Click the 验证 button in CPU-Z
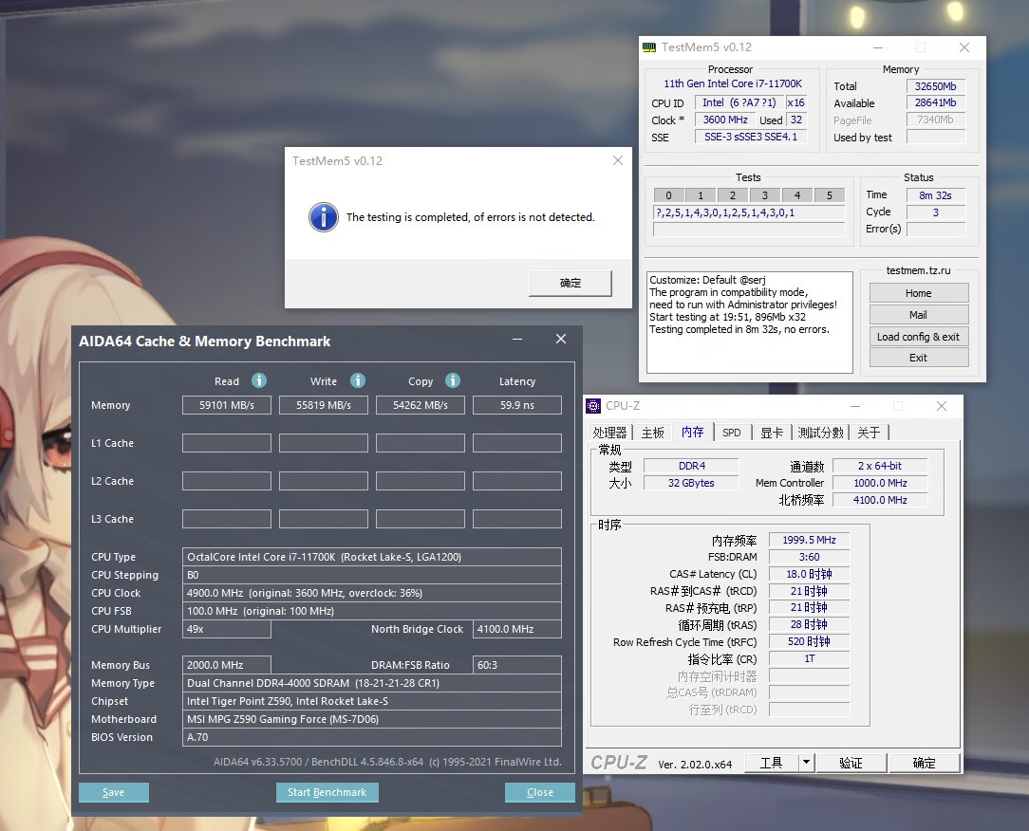The width and height of the screenshot is (1029, 831). [x=851, y=763]
